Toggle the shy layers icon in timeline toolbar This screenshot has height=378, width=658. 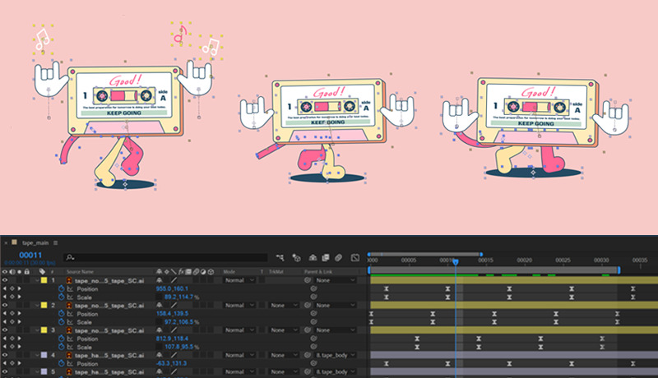click(313, 258)
